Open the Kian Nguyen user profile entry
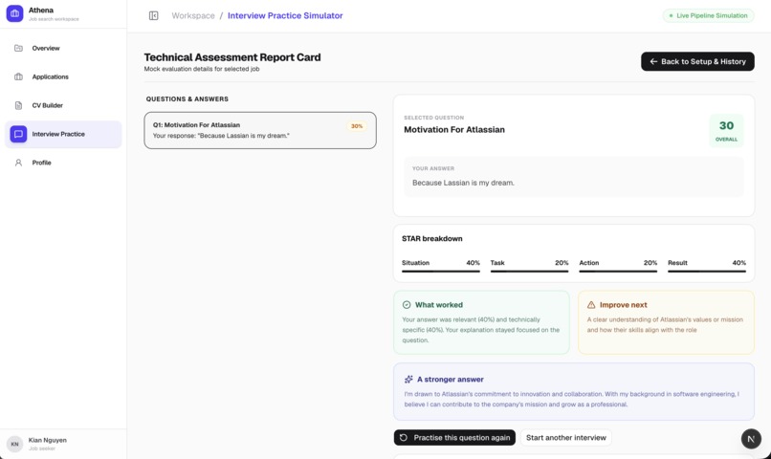 [63, 444]
